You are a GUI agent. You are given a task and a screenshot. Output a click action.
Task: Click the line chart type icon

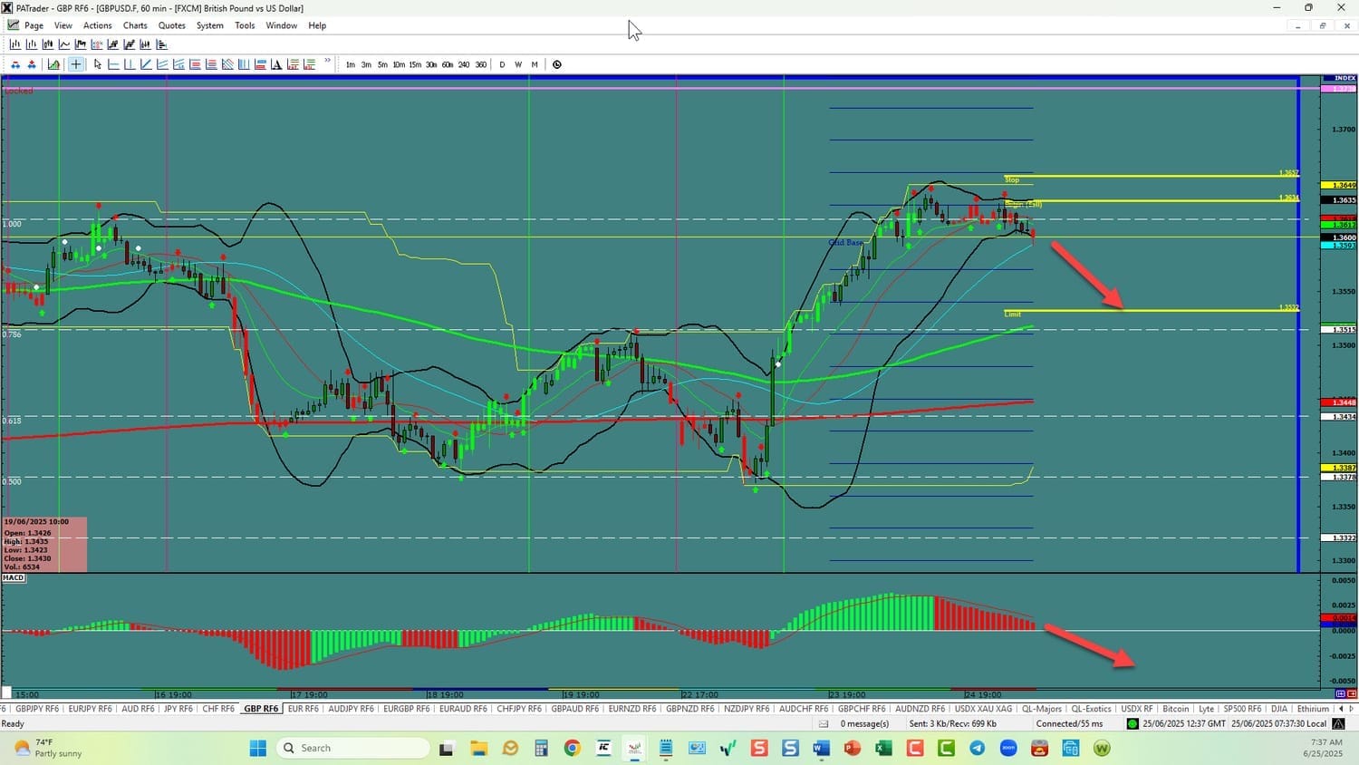pos(64,44)
